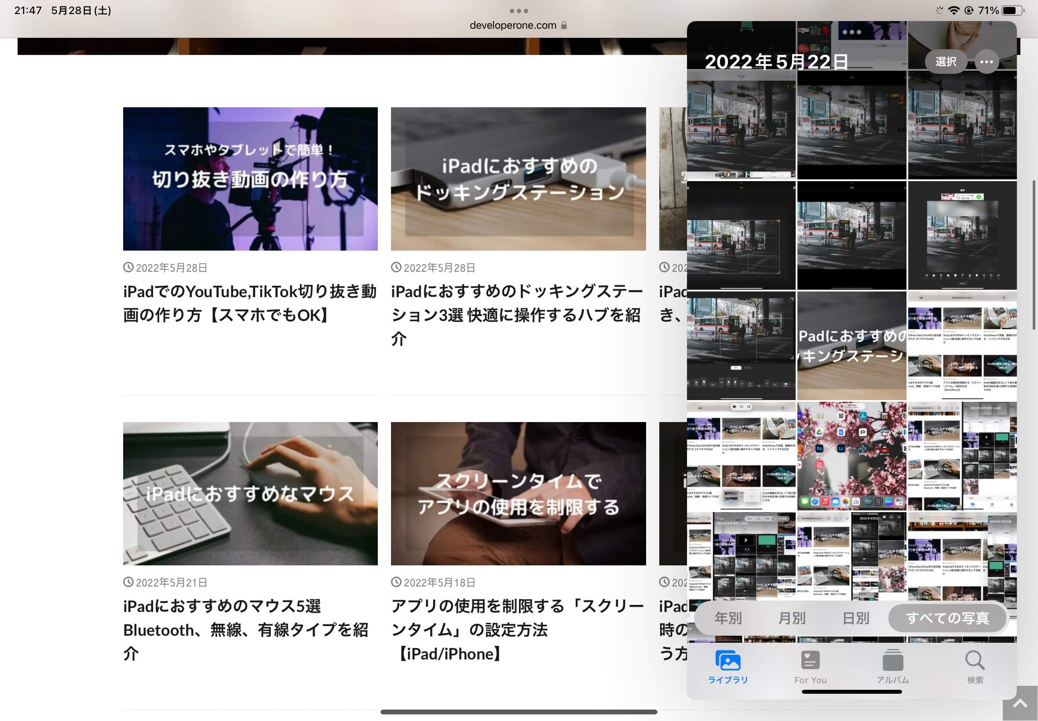Click the battery icon in status bar

(x=1012, y=11)
